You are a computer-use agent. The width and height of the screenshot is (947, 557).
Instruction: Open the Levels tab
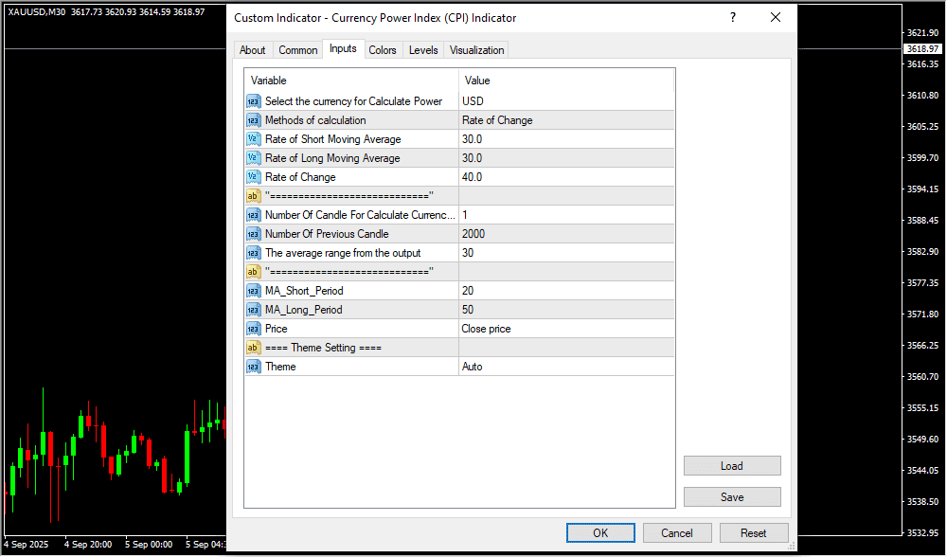[423, 50]
